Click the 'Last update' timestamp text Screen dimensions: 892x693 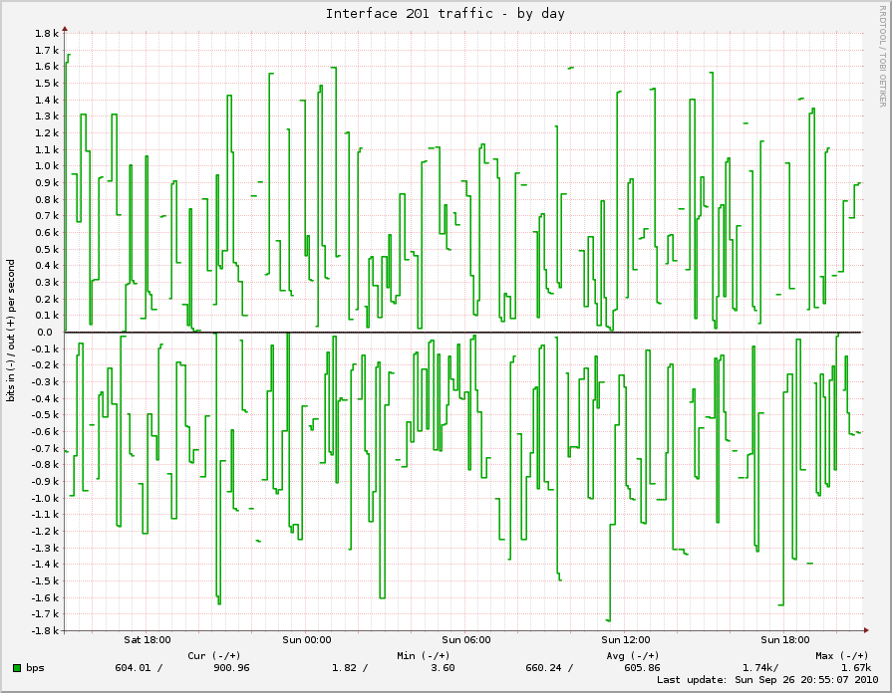click(x=764, y=679)
